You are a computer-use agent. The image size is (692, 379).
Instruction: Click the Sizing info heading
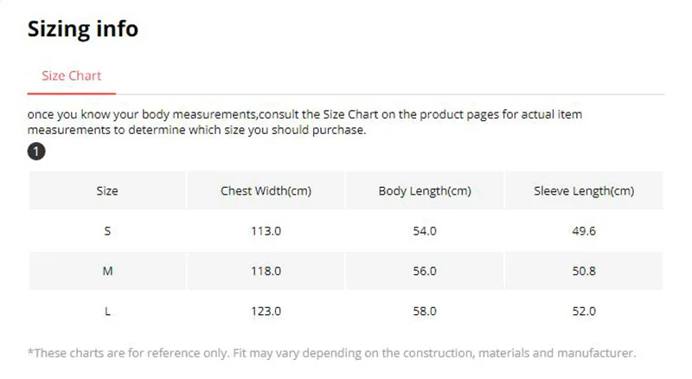coord(83,29)
